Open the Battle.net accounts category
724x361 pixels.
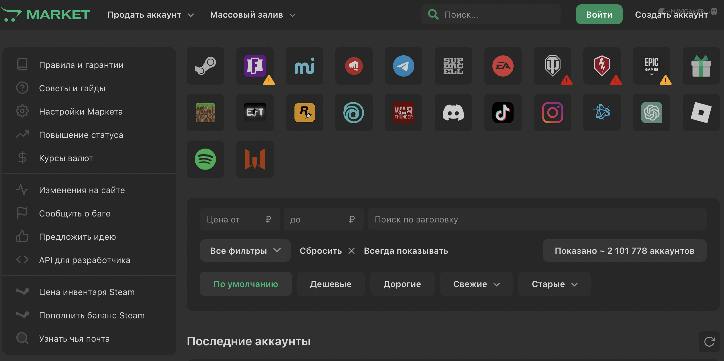(x=602, y=113)
